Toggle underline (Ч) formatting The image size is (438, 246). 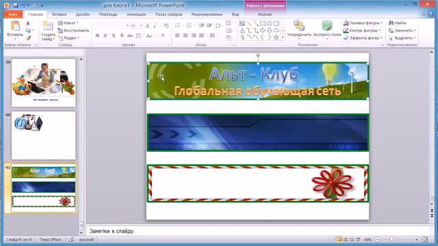pos(113,36)
